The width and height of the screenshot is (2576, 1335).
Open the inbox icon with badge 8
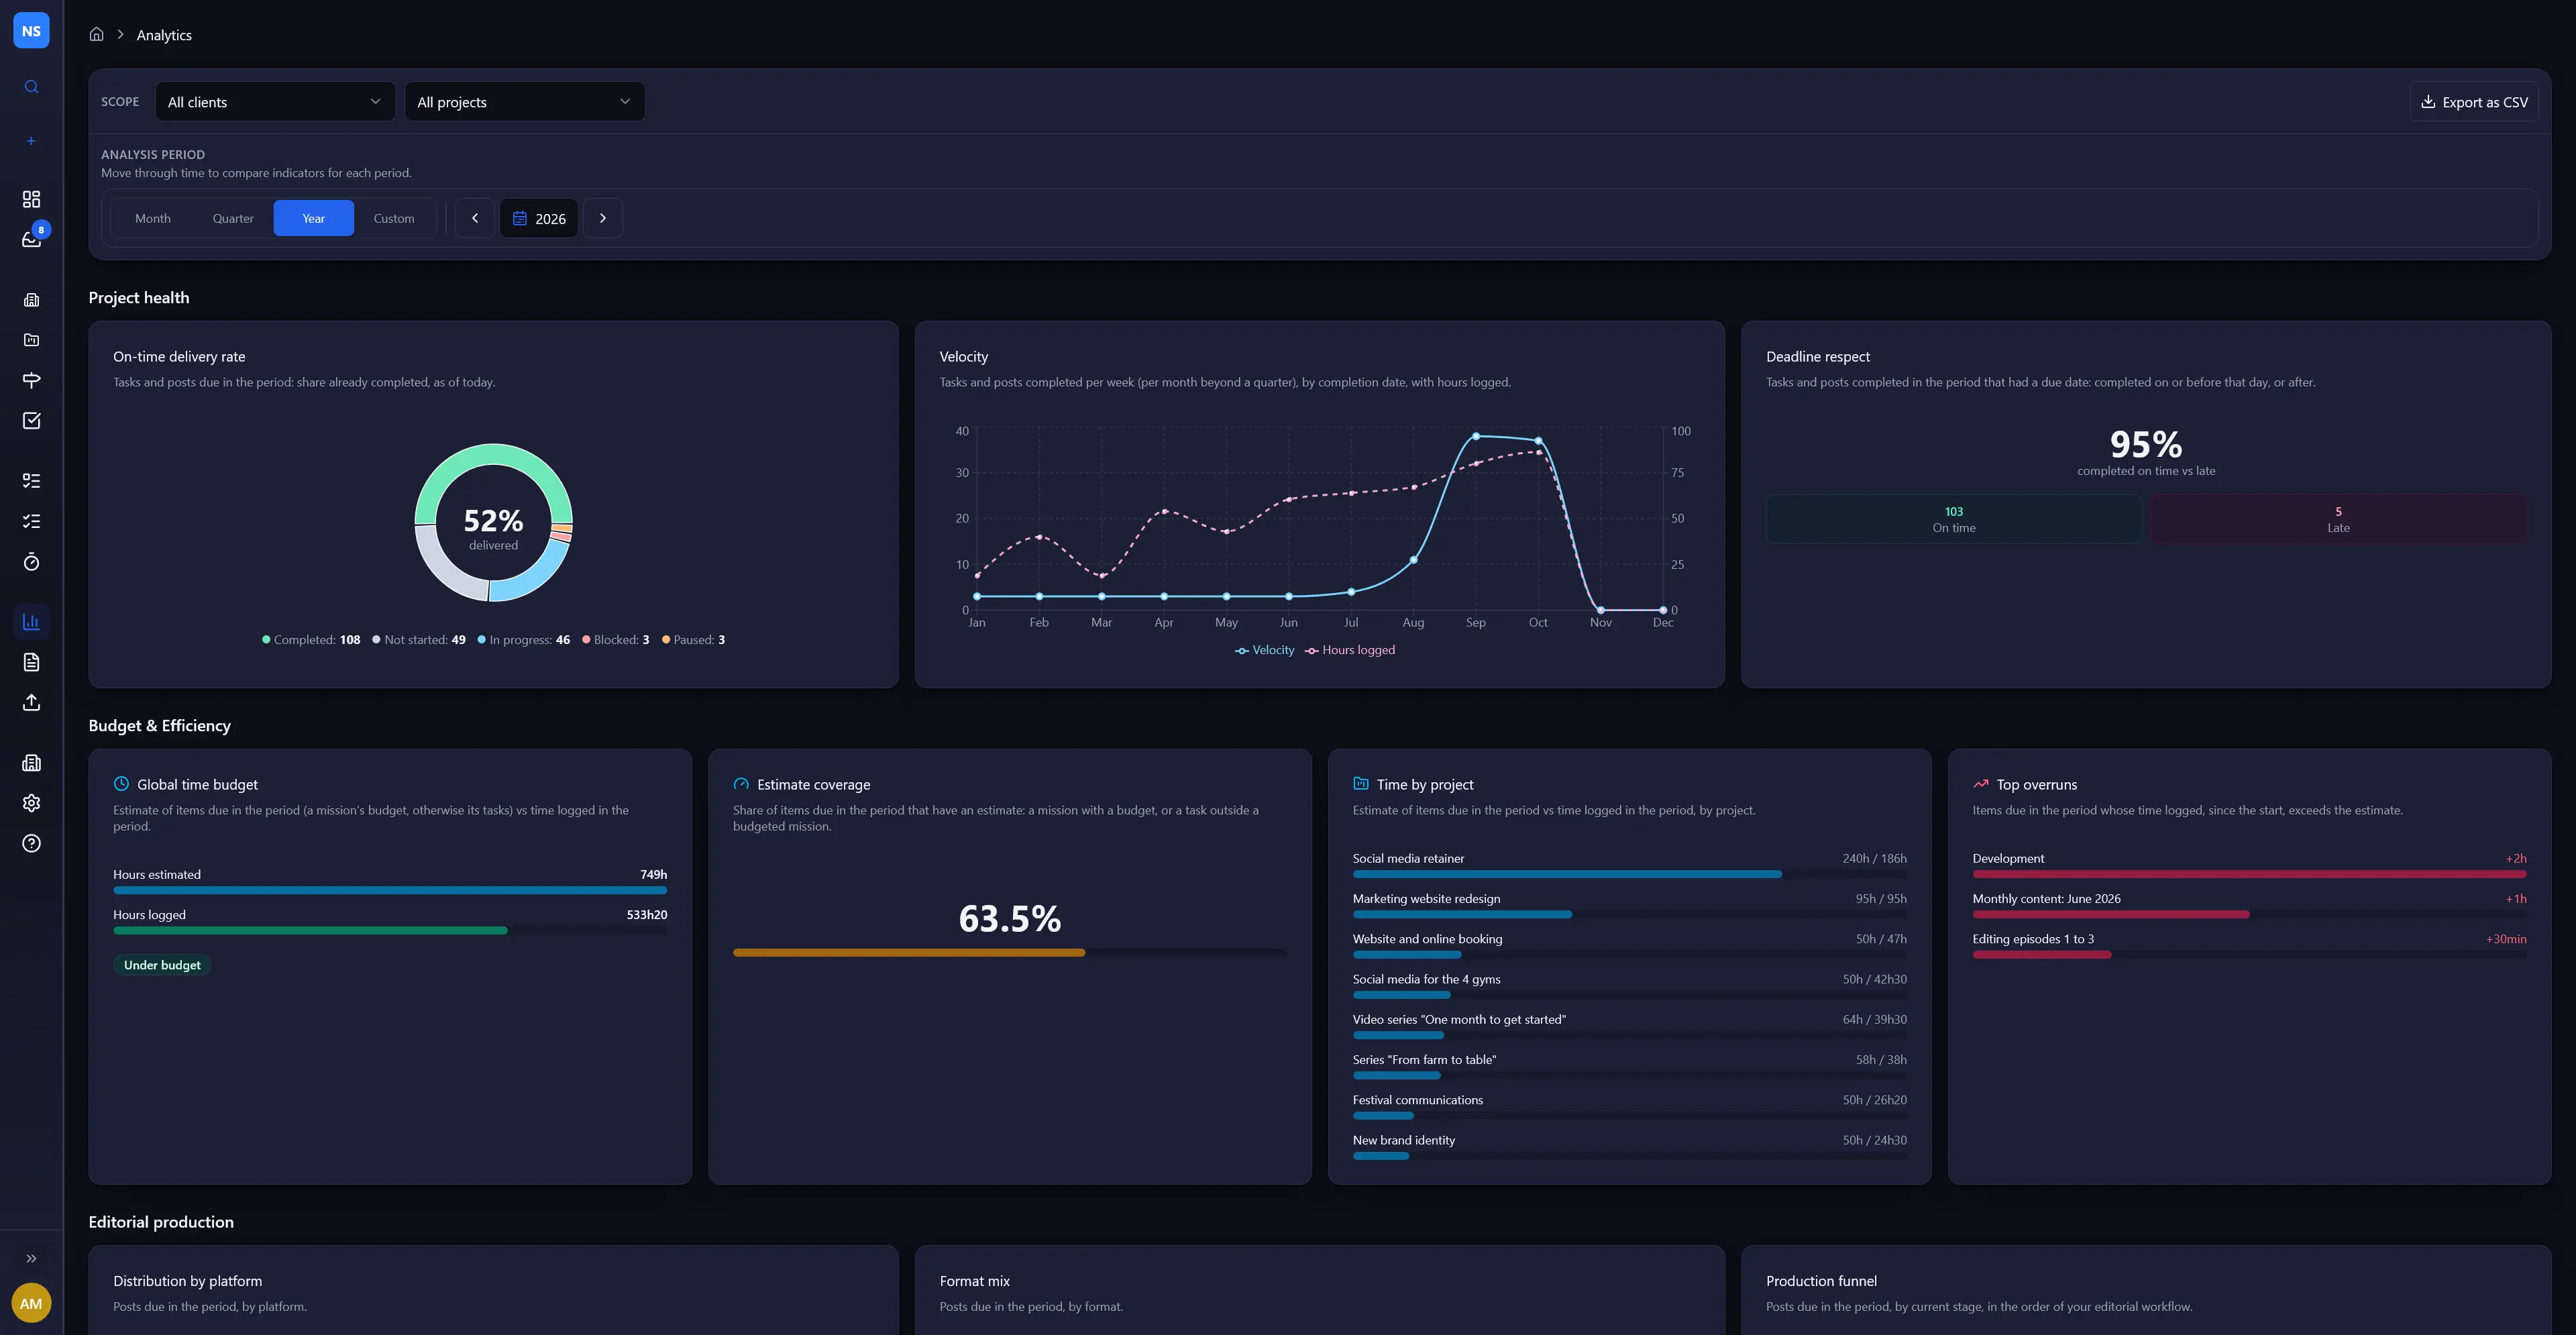31,239
